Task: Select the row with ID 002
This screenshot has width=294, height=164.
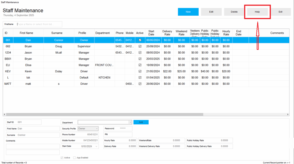Action: 146,46
